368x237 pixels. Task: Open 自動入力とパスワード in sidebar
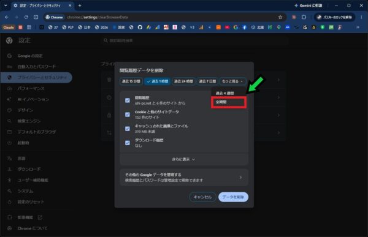click(x=36, y=67)
